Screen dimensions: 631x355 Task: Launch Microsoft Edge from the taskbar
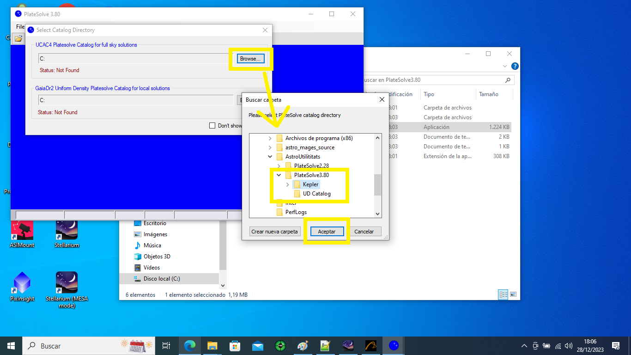pyautogui.click(x=189, y=345)
